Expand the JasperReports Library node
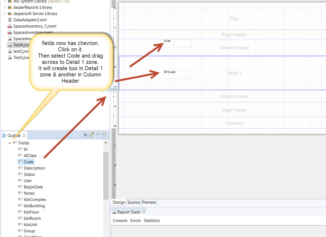The image size is (326, 237). [4, 7]
